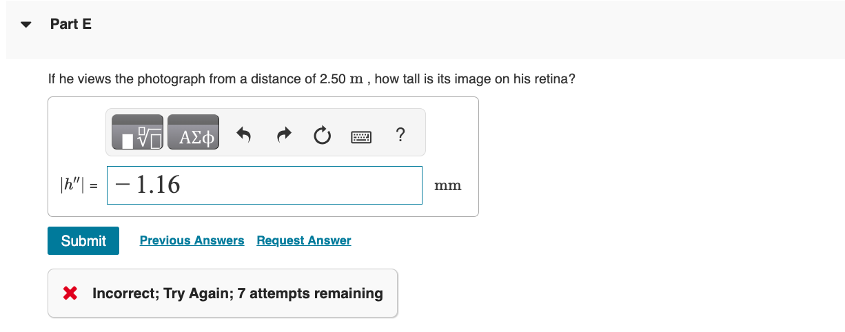Click the mm unit label

click(448, 186)
